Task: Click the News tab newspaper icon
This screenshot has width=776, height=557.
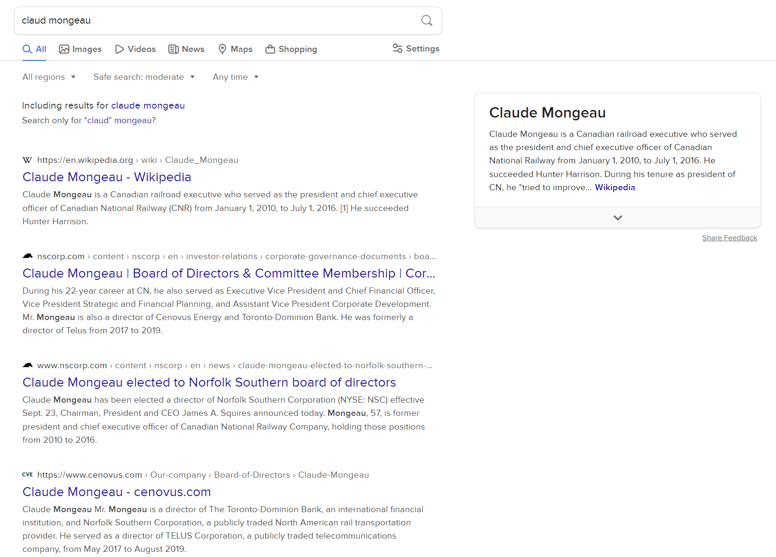Action: point(174,49)
